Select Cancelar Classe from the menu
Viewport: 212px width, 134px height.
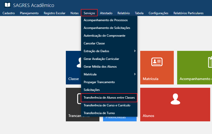(94, 43)
